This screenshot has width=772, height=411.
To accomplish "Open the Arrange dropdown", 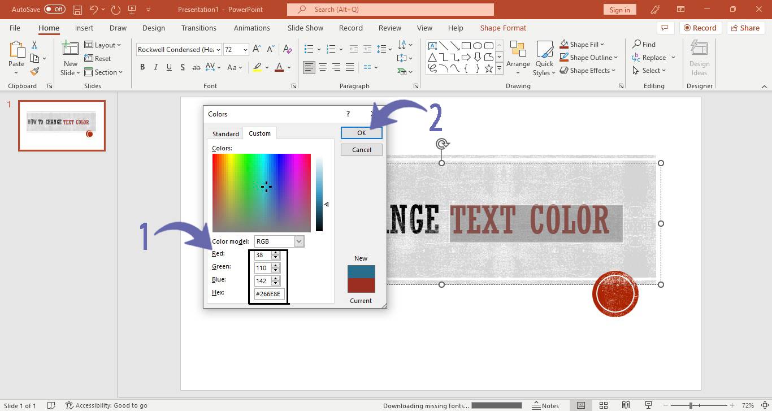I will point(518,58).
